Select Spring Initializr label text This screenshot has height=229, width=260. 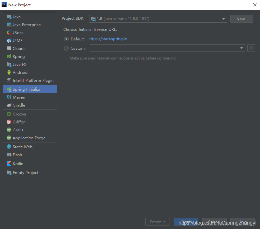tap(26, 89)
